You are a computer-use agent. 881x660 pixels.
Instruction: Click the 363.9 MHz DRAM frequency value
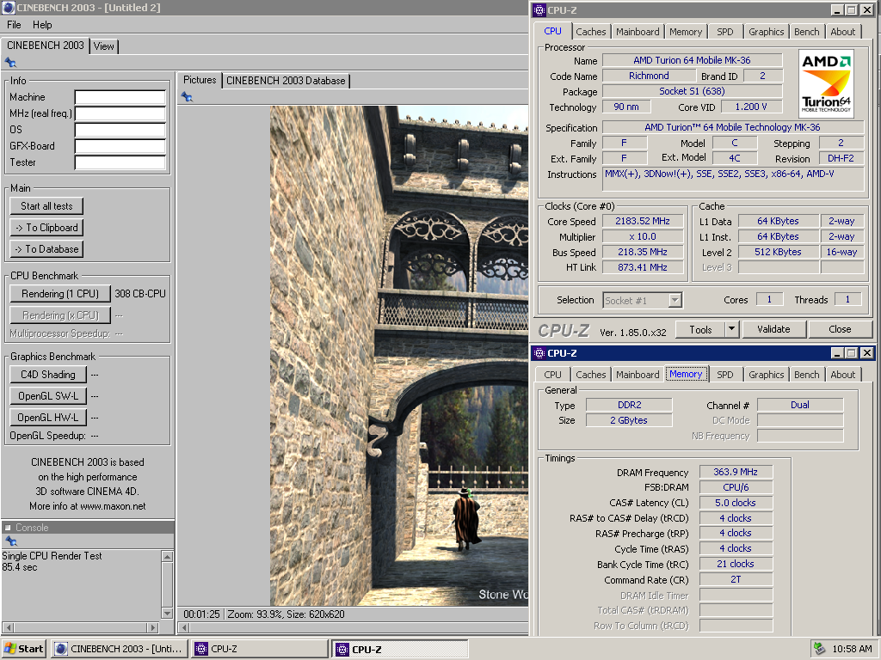tap(736, 472)
